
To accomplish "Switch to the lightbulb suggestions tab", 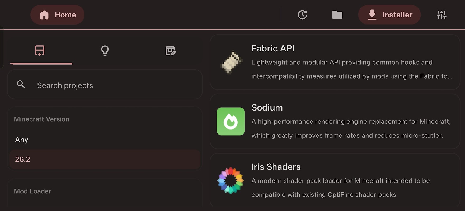I will pos(105,50).
